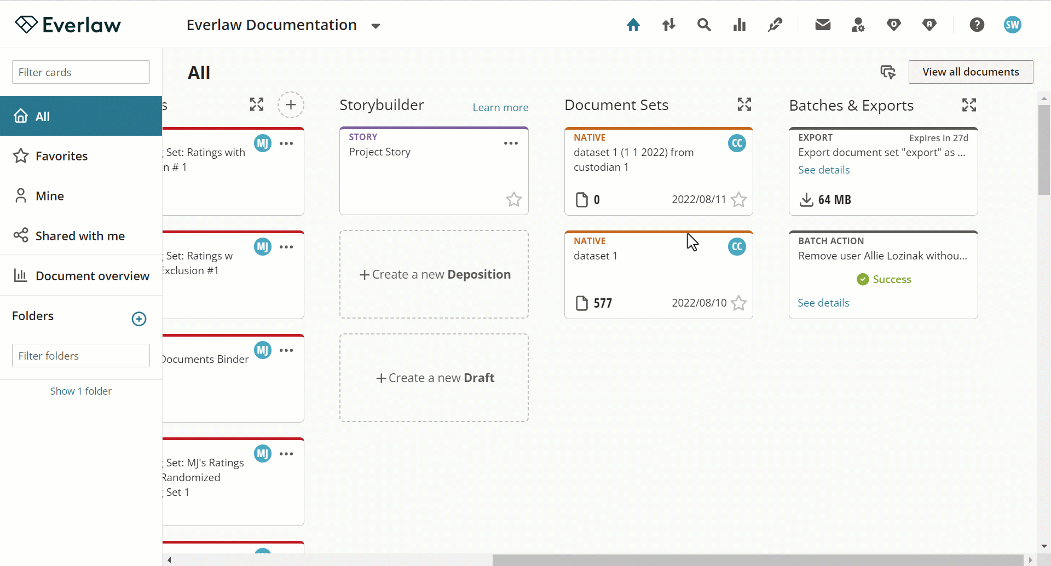Favorite the 2022/08/11 dataset star
Viewport: 1051px width, 566px height.
pyautogui.click(x=738, y=199)
